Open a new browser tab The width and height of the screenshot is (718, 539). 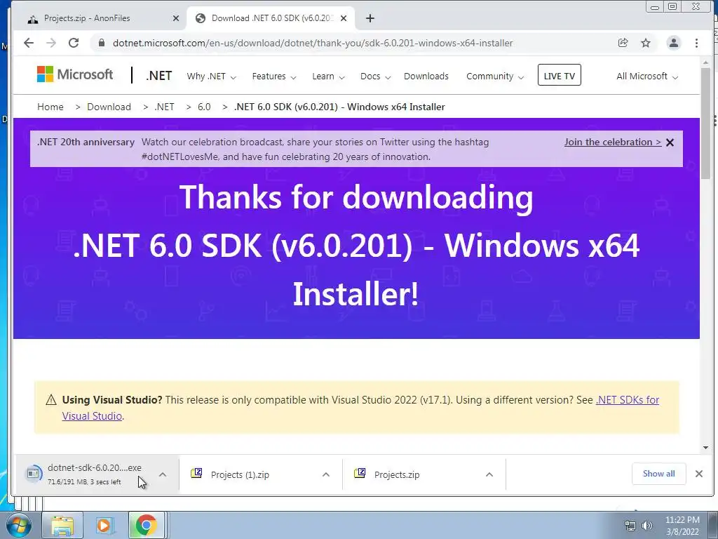coord(370,18)
